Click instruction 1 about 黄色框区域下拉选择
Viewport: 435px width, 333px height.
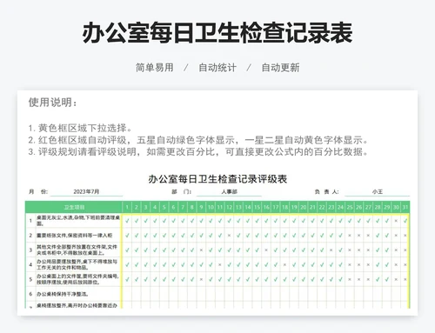(x=80, y=128)
